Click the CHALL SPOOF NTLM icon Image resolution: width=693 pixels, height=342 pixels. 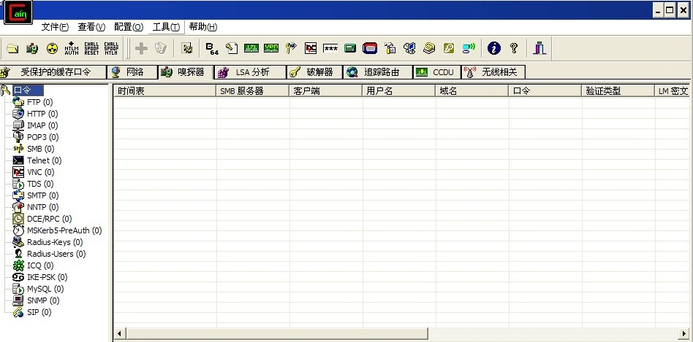(111, 48)
